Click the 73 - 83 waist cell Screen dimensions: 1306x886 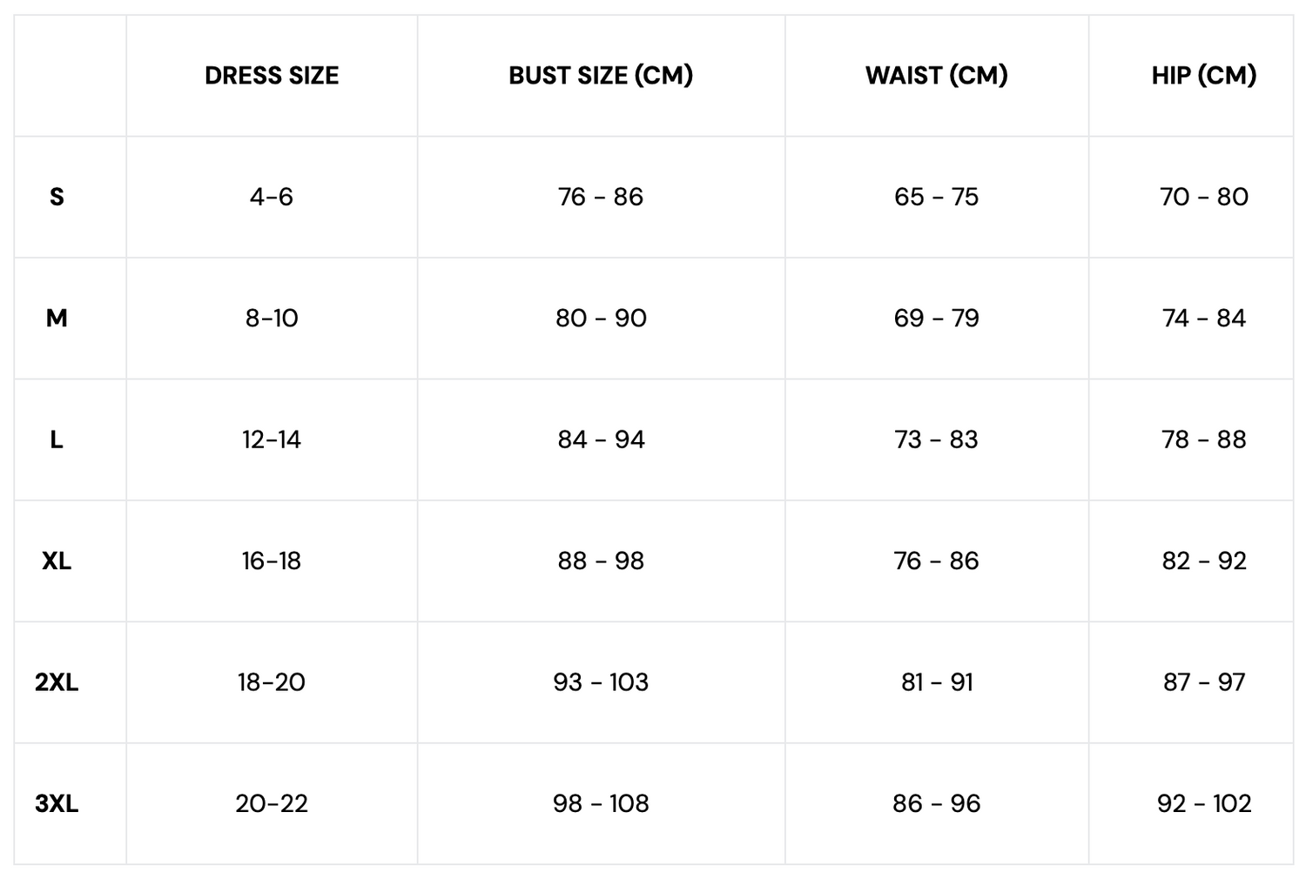coord(936,440)
